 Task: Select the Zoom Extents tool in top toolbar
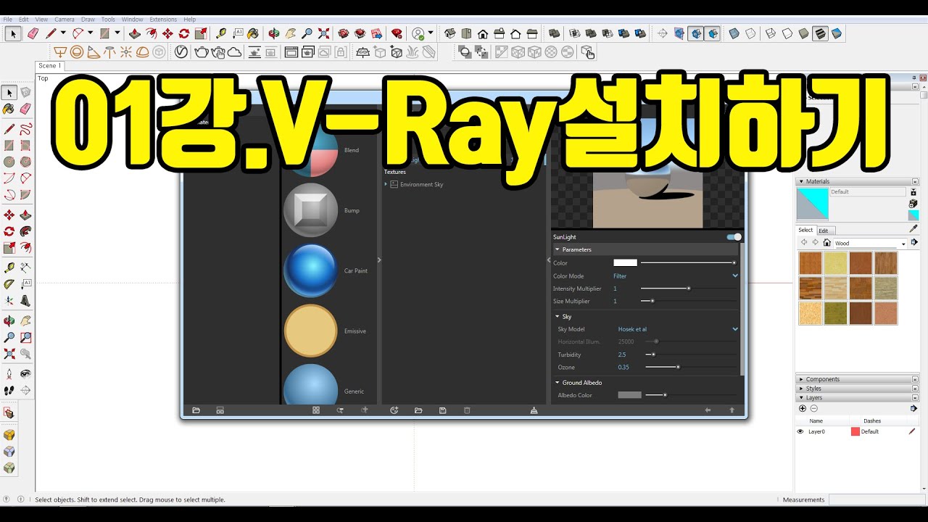pyautogui.click(x=323, y=33)
